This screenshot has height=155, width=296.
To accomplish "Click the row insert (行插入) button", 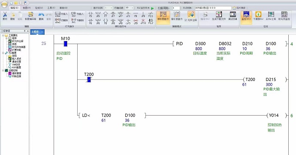I will [61, 14].
